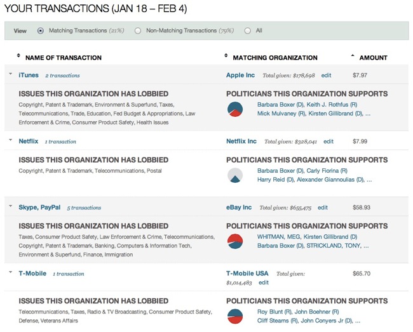Image resolution: width=413 pixels, height=332 pixels.
Task: Open Kirsten Gillibrand link under Apple Inc
Action: [335, 114]
